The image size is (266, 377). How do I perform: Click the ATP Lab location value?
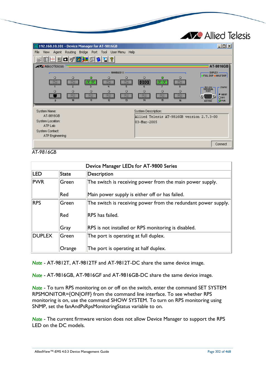(49, 126)
